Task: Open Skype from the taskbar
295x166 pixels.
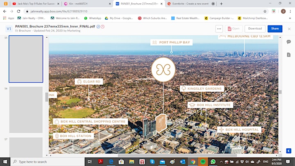Action: click(152, 161)
